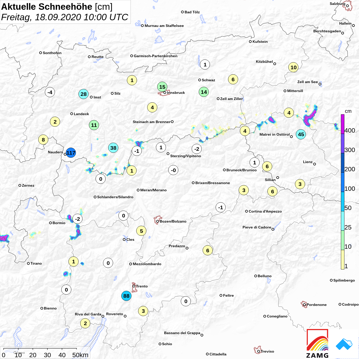
Task: Select the dark blue 200–300 cm legend swatch
Action: (x=343, y=163)
